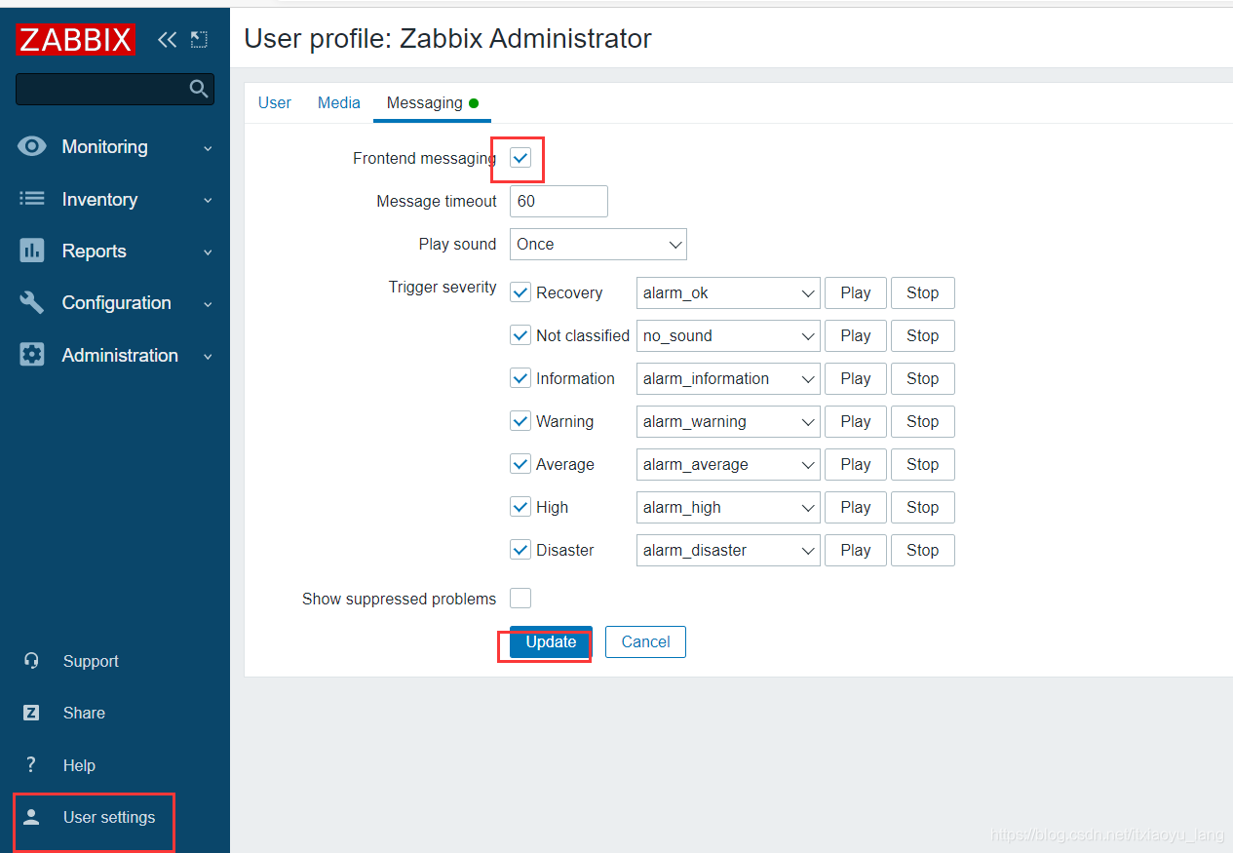Screen dimensions: 1233x853
Task: Stop the Not classified sound
Action: point(923,335)
